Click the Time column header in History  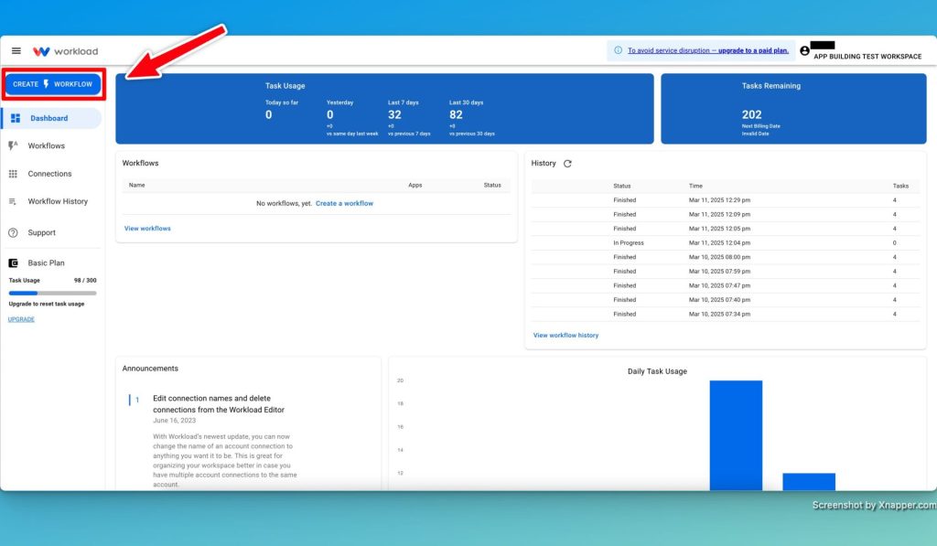(x=695, y=186)
